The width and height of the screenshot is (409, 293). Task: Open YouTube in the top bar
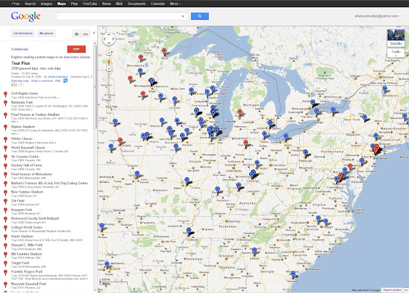[x=89, y=4]
